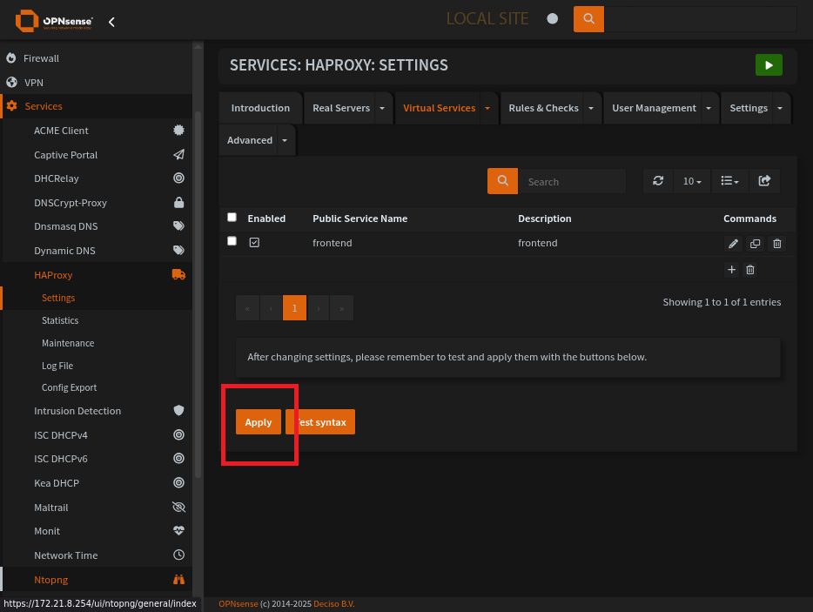The width and height of the screenshot is (813, 612).
Task: Click the Apply button
Action: [259, 422]
